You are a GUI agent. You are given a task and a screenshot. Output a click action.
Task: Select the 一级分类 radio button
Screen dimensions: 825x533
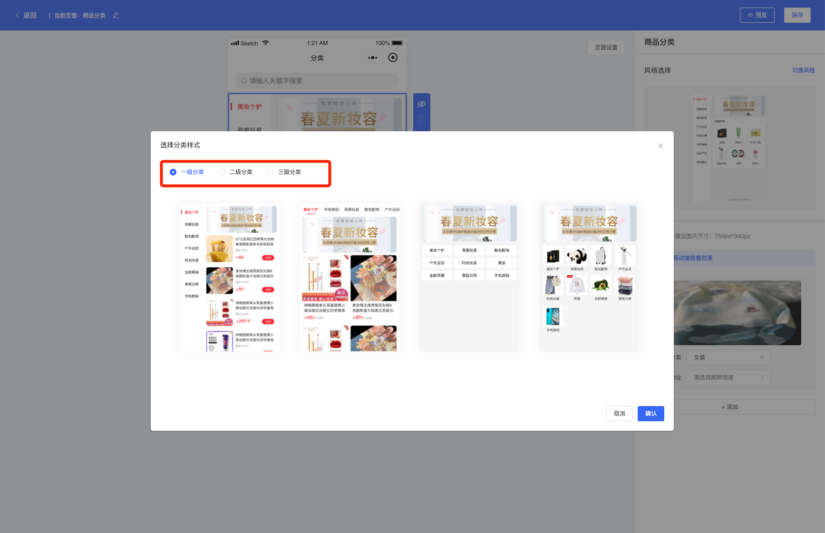tap(173, 172)
